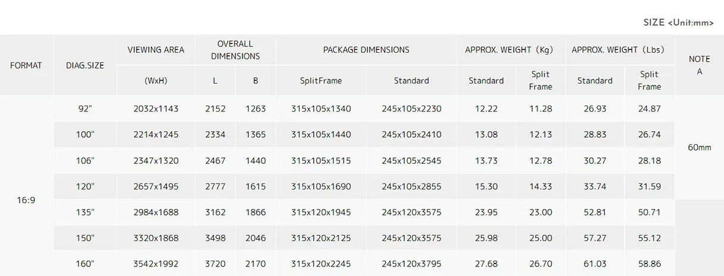Click the VIEWING AREA header cell
Screen dimensions: 724x276
coord(156,50)
